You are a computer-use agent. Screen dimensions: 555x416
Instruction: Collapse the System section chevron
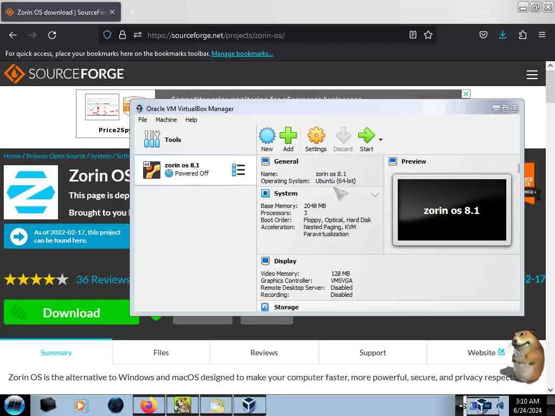375,194
